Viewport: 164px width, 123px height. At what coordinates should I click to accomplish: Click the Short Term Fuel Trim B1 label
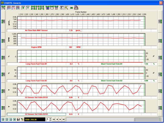click(111, 64)
